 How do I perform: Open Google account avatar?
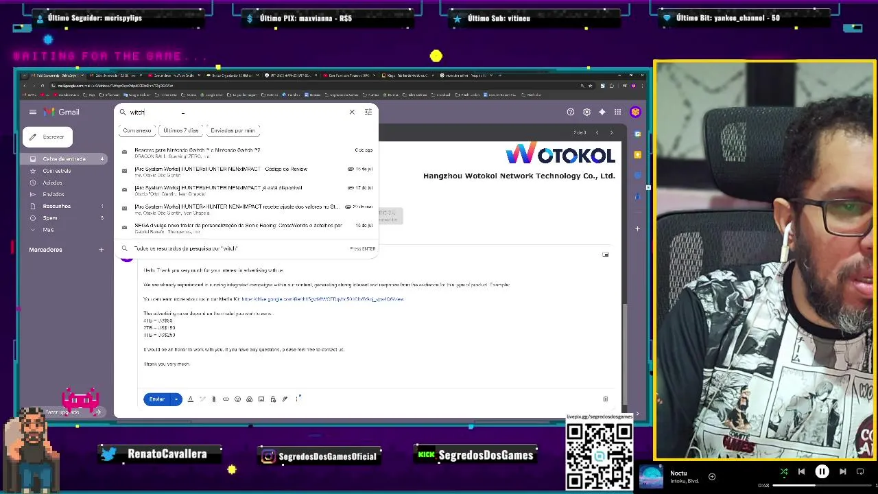click(x=635, y=112)
